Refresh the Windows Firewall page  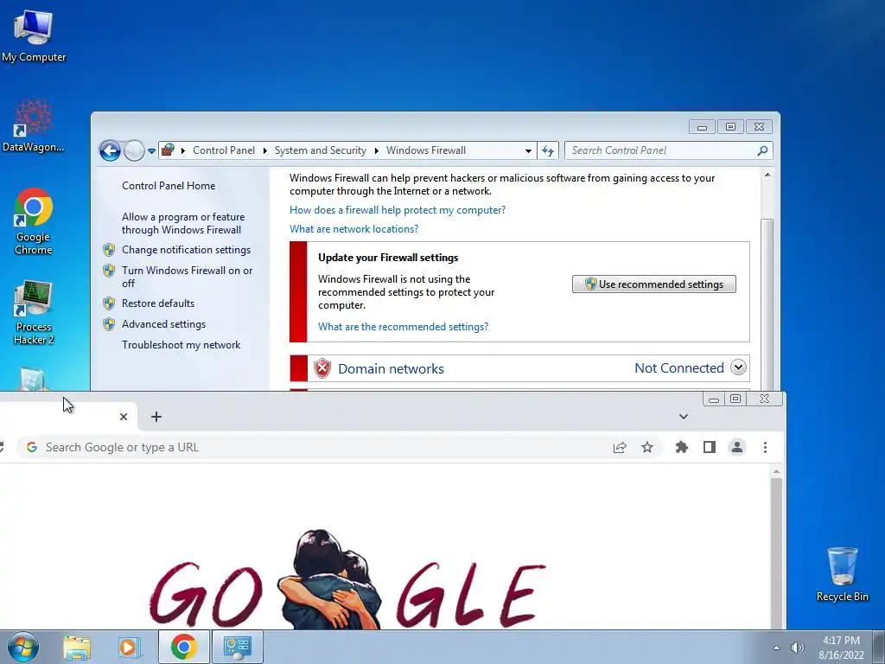[547, 150]
